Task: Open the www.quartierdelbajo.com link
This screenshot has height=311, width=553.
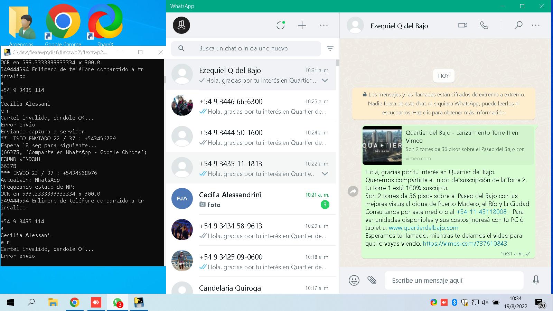Action: (x=423, y=228)
